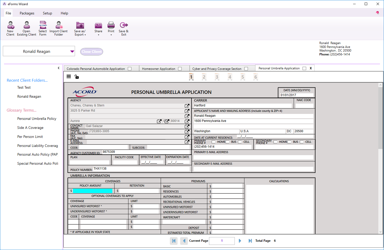Image resolution: width=384 pixels, height=250 pixels.
Task: Open the File menu
Action: coord(9,13)
